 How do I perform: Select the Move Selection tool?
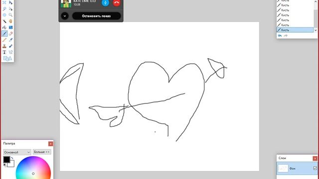pos(10,9)
